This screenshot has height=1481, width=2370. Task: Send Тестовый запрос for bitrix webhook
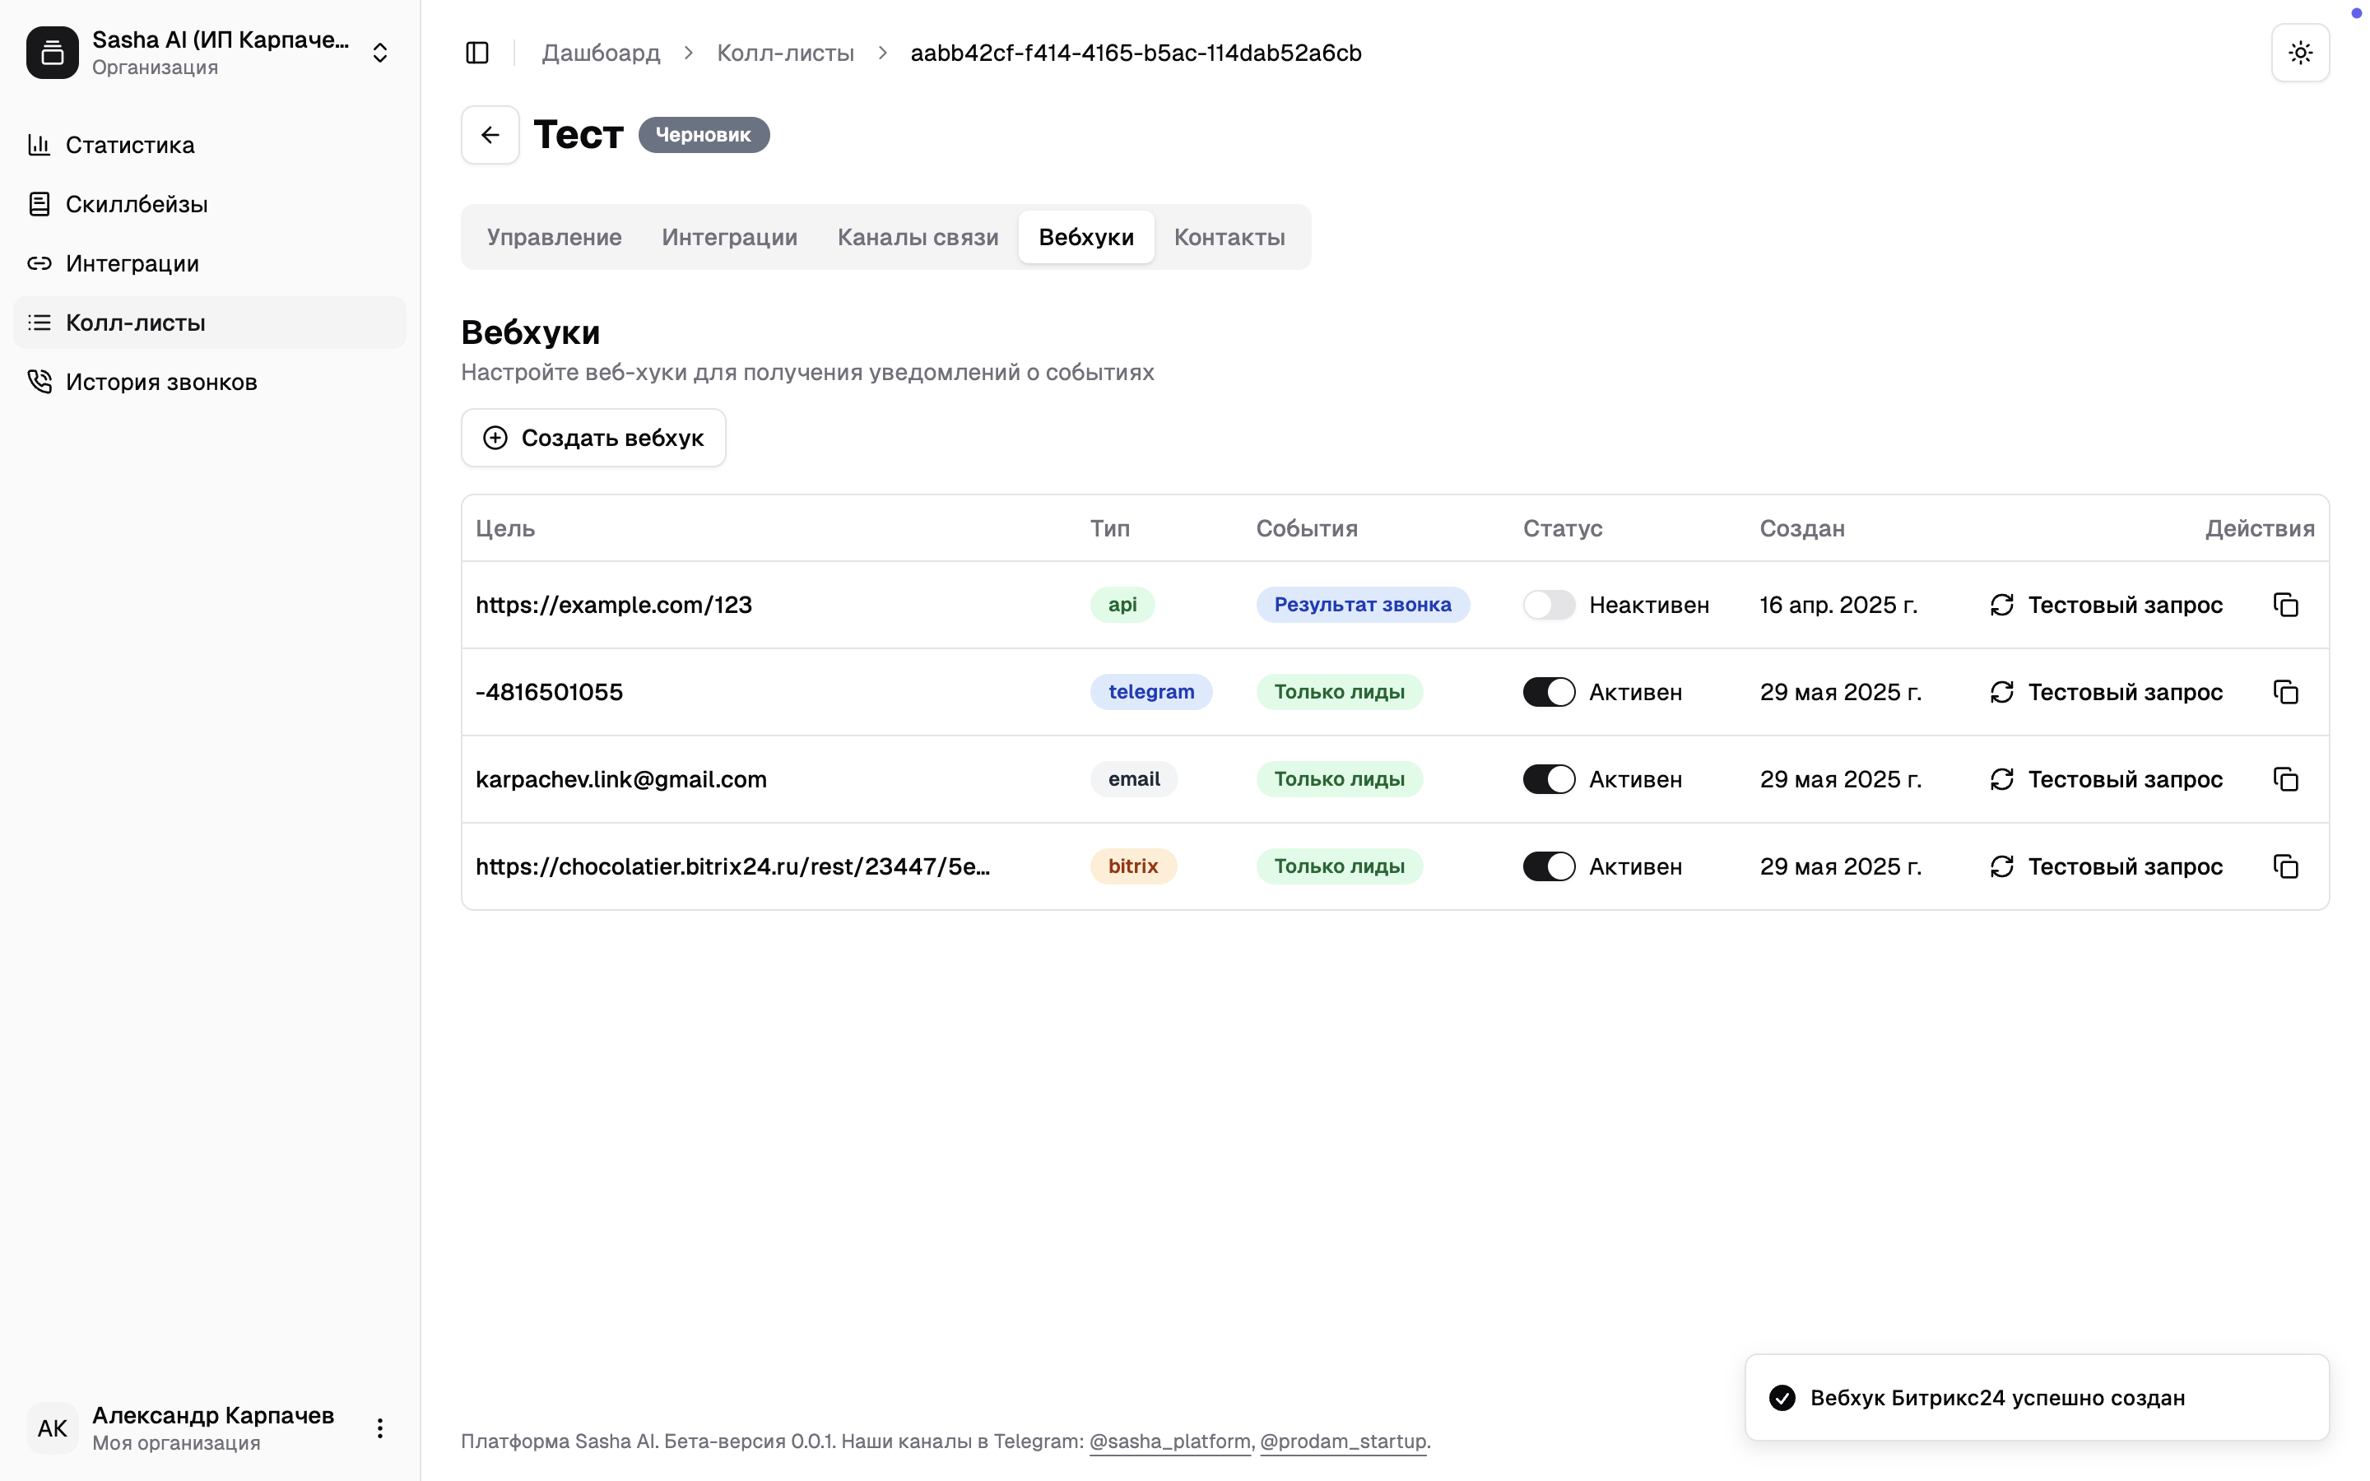coord(2106,867)
